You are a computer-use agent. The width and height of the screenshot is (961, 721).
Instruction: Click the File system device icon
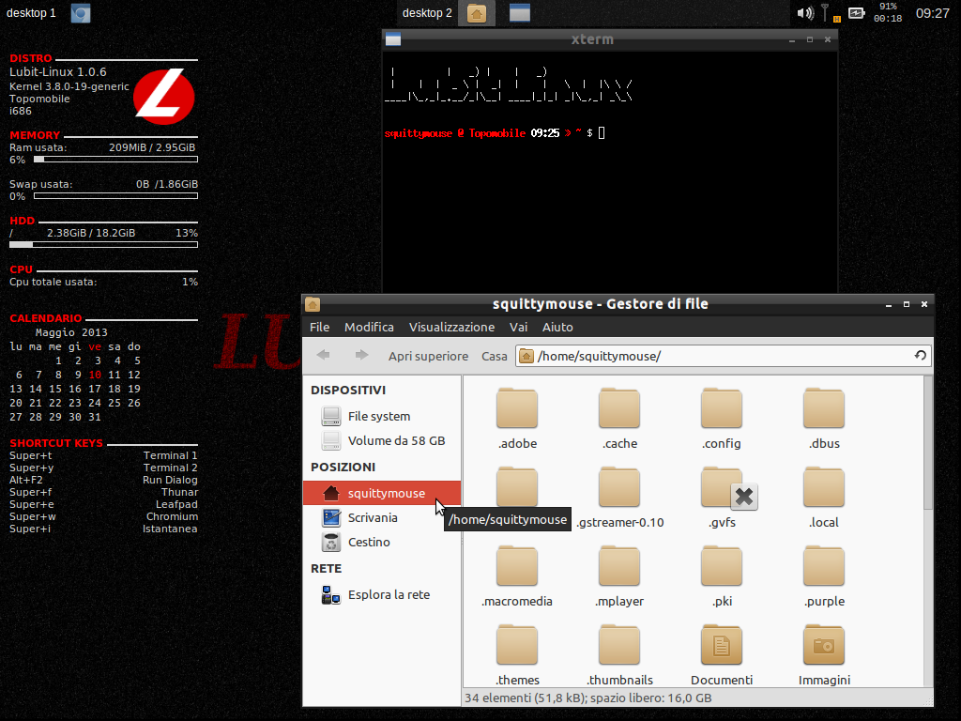coord(331,416)
